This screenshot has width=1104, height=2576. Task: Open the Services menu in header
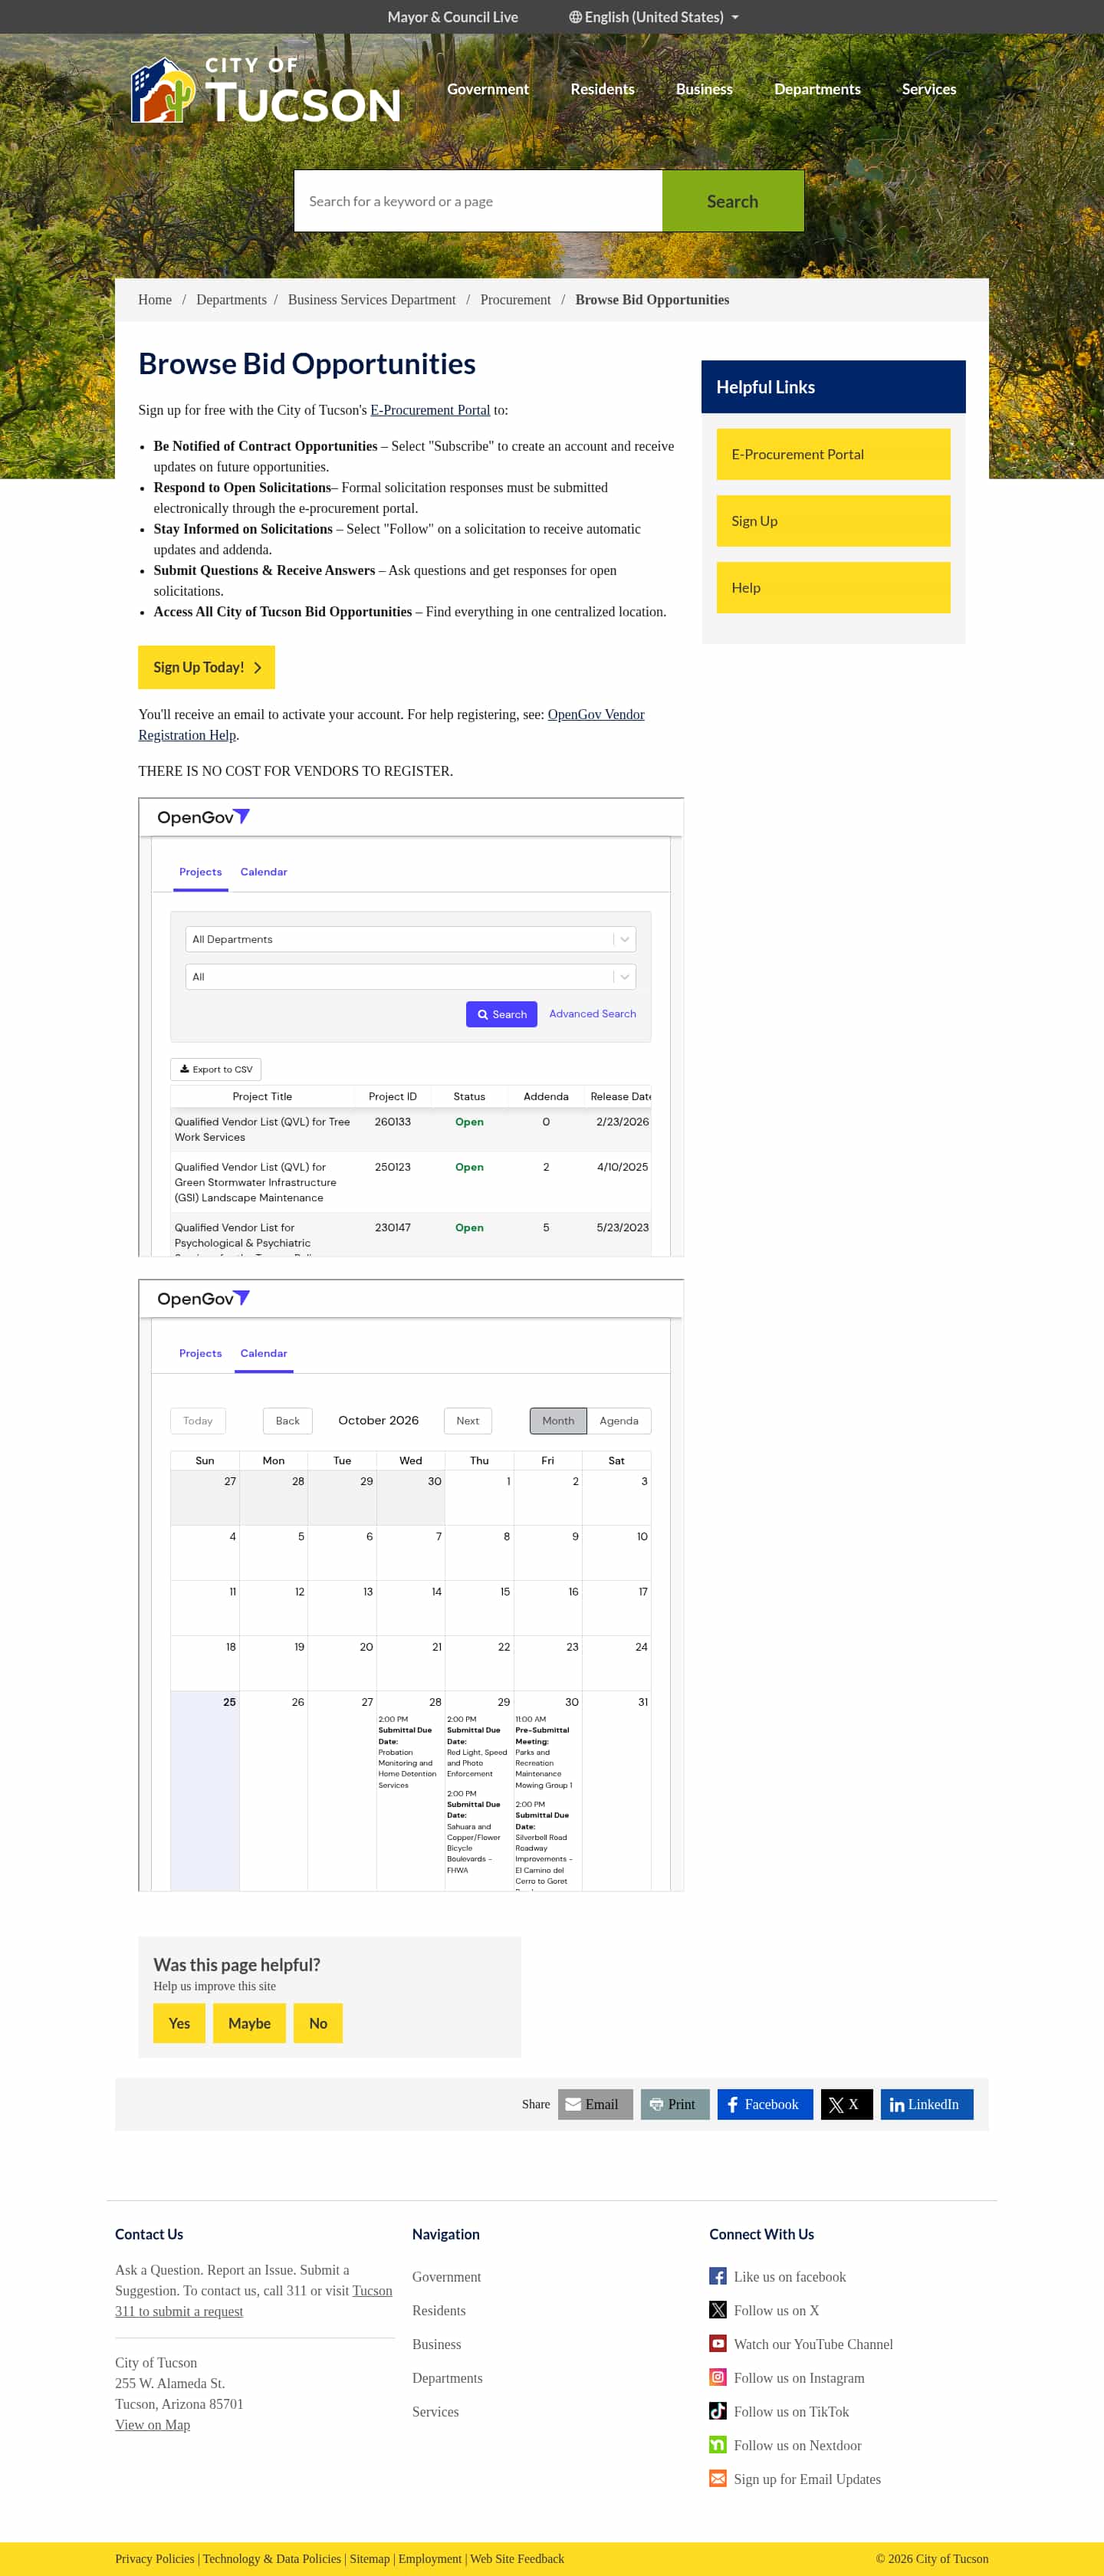coord(929,89)
